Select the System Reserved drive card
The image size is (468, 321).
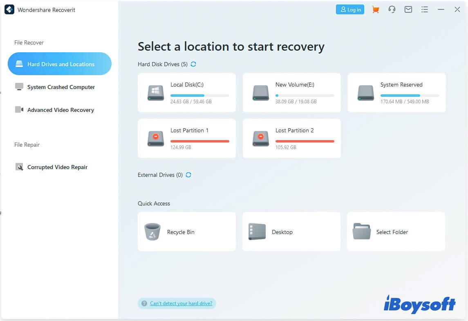(396, 93)
